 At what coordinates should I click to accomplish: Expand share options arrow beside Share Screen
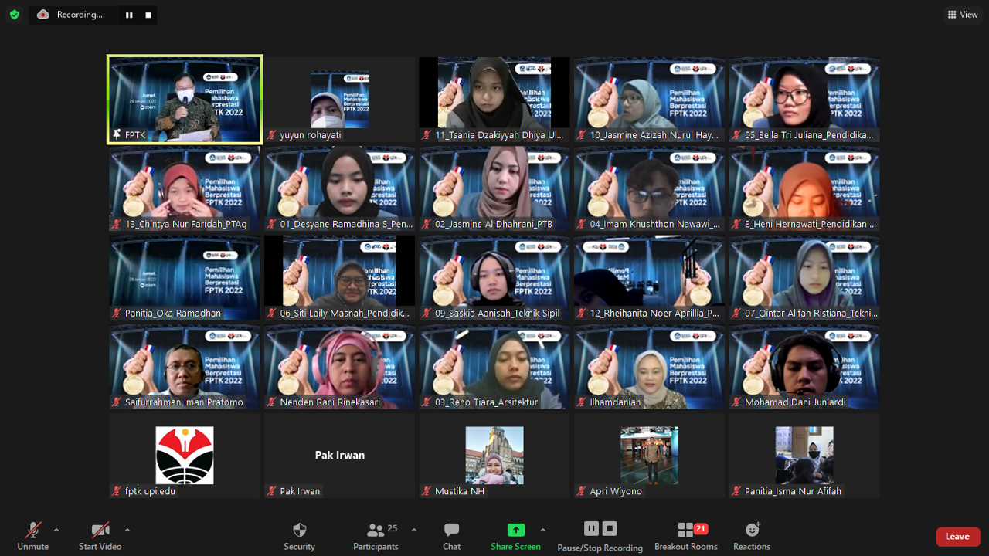pyautogui.click(x=542, y=530)
